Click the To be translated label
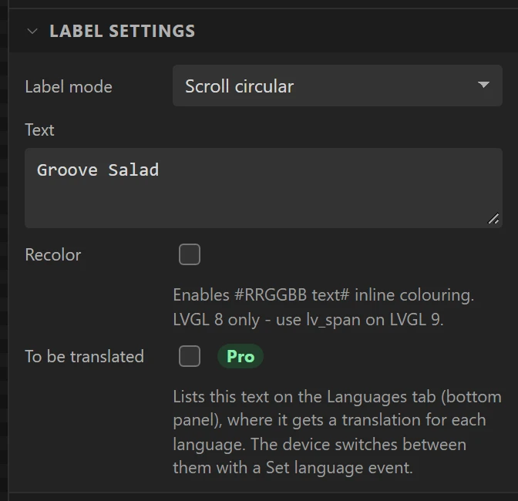This screenshot has height=501, width=518. click(85, 357)
